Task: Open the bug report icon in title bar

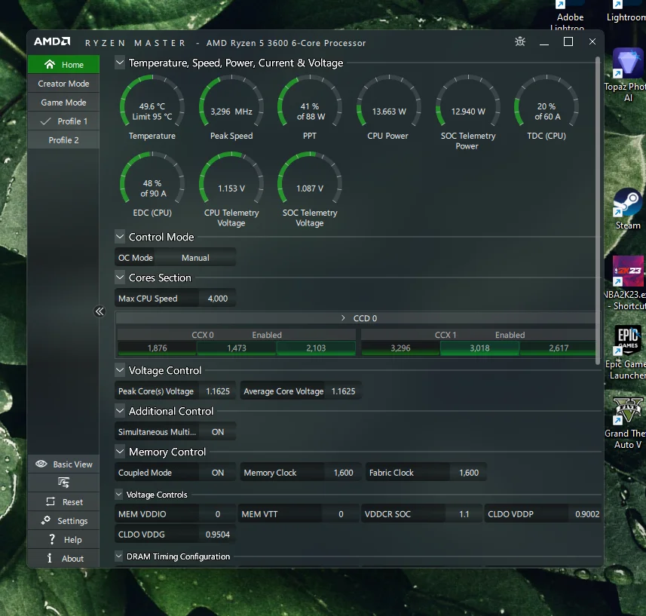Action: point(520,41)
